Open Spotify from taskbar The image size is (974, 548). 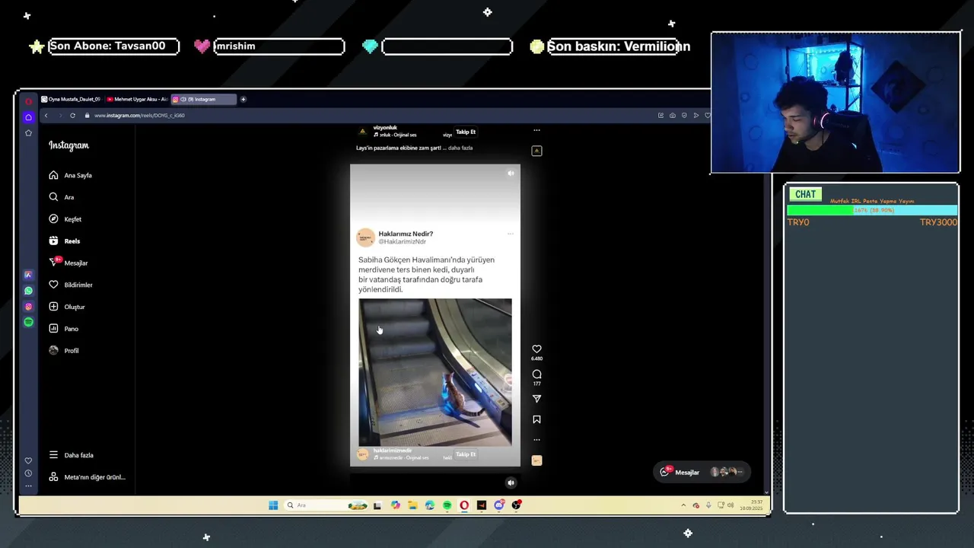click(x=447, y=505)
